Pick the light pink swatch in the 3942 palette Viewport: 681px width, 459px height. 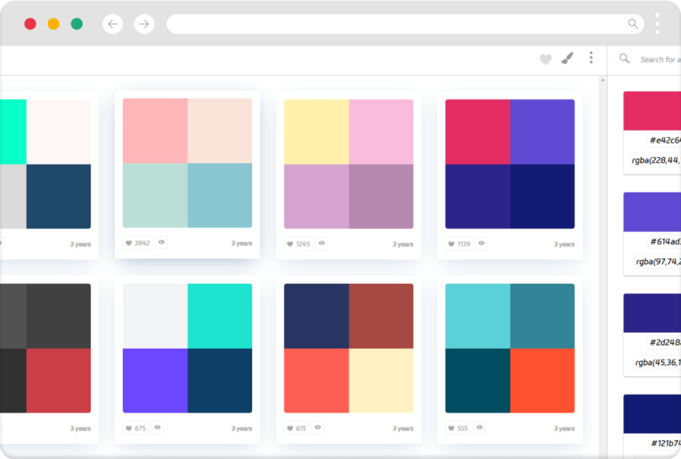155,131
